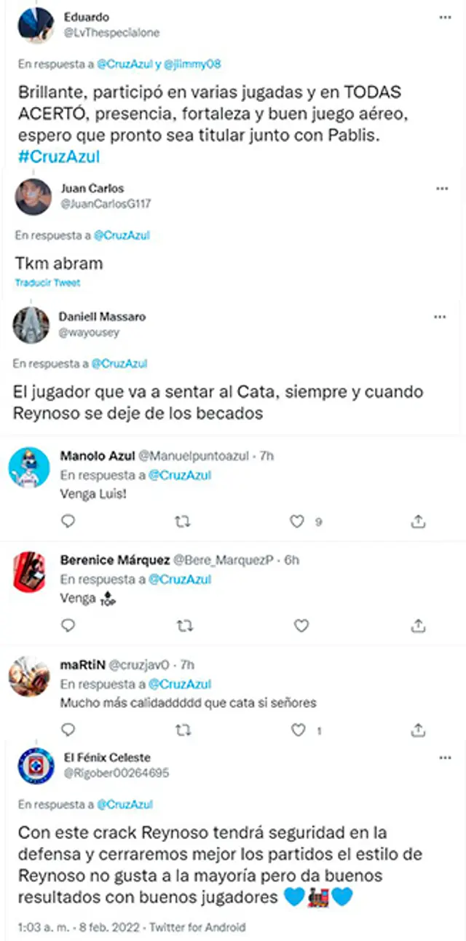Viewport: 466px width, 941px height.
Task: Open more options on El Fénix Celeste's tweet
Action: 446,759
